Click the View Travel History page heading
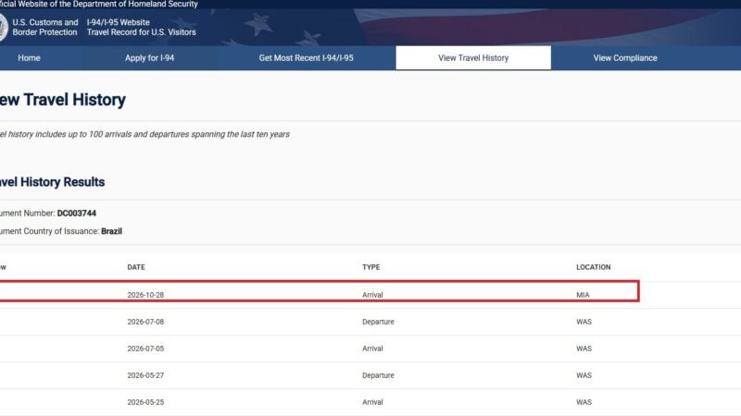 click(62, 100)
